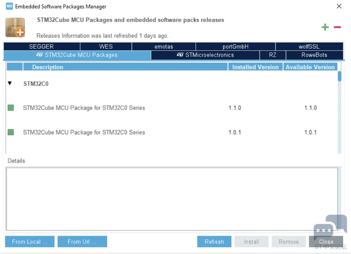This screenshot has width=351, height=254.
Task: Click available version value 1.0.1
Action: [x=311, y=132]
